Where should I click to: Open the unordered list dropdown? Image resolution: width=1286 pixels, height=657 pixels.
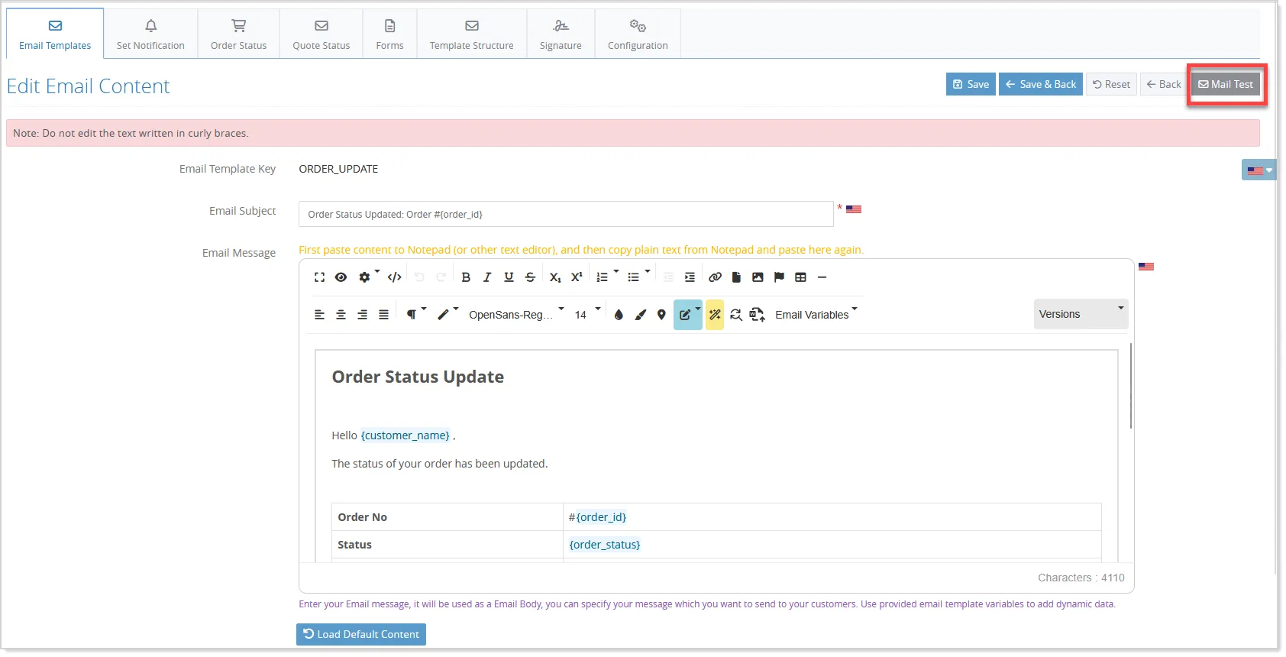(x=638, y=277)
